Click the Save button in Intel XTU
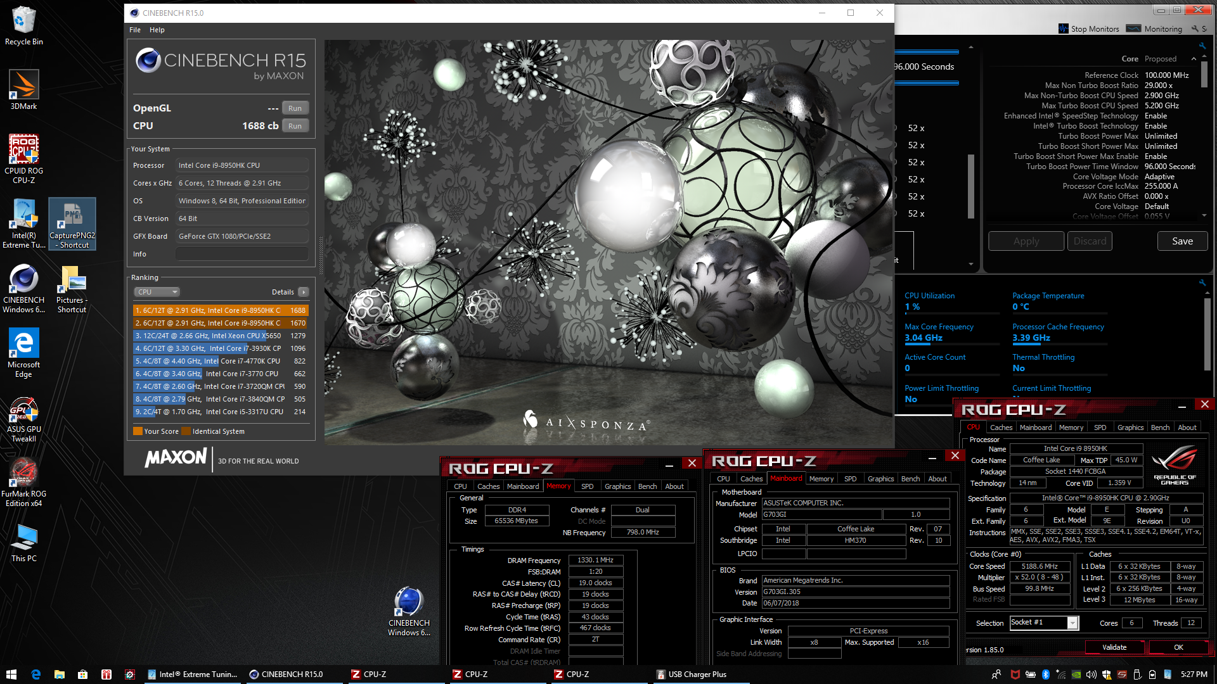Image resolution: width=1217 pixels, height=684 pixels. click(x=1182, y=241)
